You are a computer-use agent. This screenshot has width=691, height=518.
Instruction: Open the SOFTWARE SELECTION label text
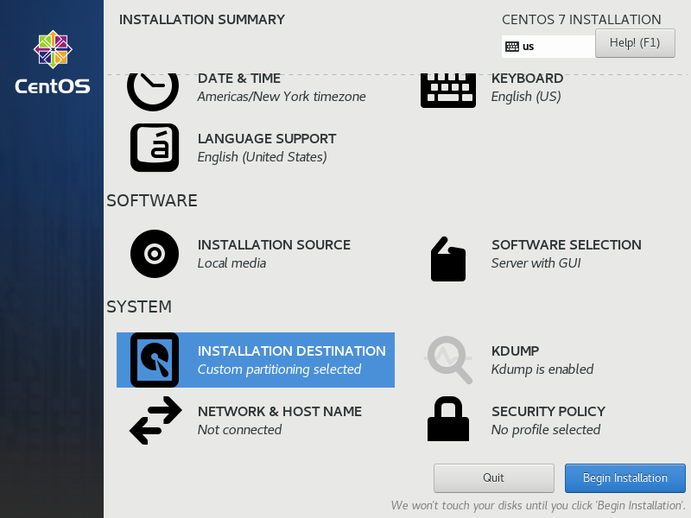click(567, 245)
